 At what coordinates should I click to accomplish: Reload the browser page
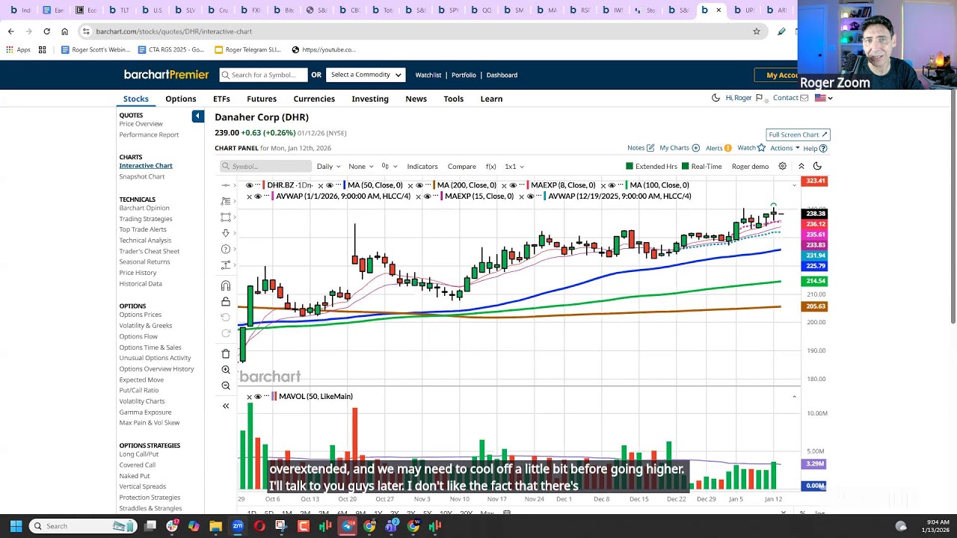(46, 31)
